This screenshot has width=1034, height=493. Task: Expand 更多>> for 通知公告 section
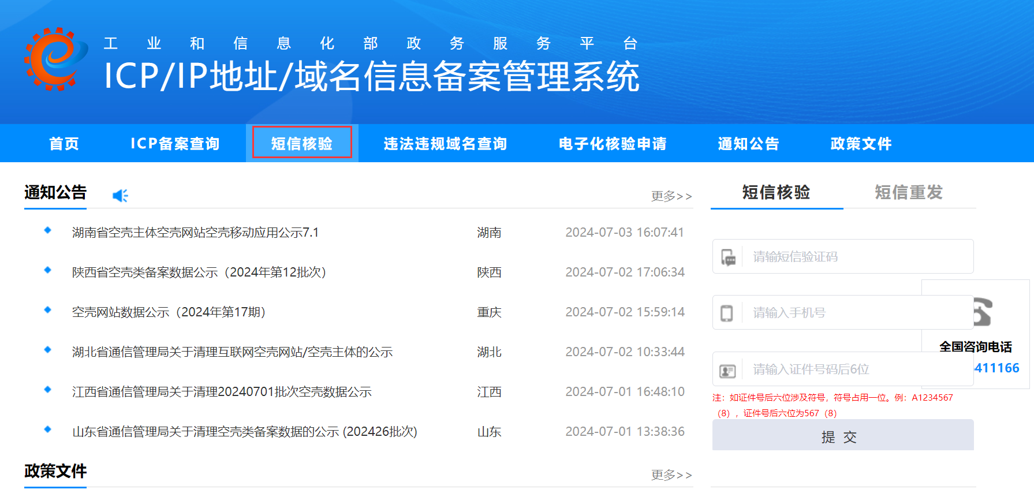pyautogui.click(x=671, y=196)
